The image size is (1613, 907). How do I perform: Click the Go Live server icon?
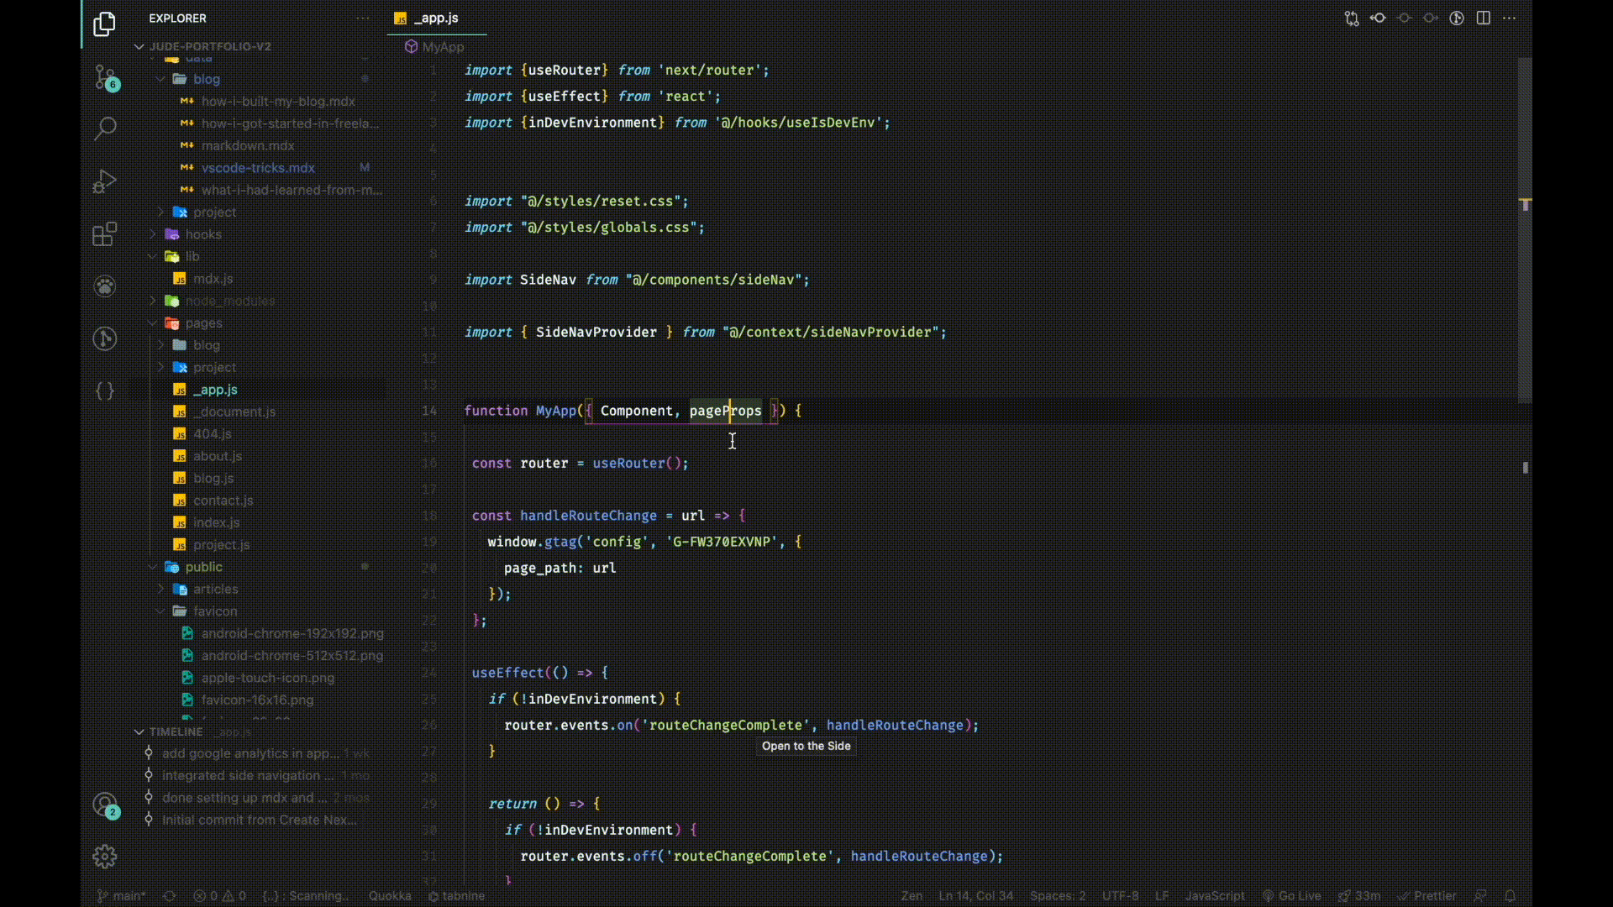(1294, 895)
